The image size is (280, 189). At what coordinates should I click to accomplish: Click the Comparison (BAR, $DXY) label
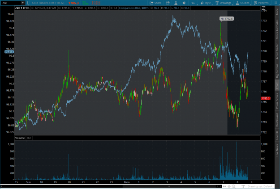pyautogui.click(x=134, y=8)
